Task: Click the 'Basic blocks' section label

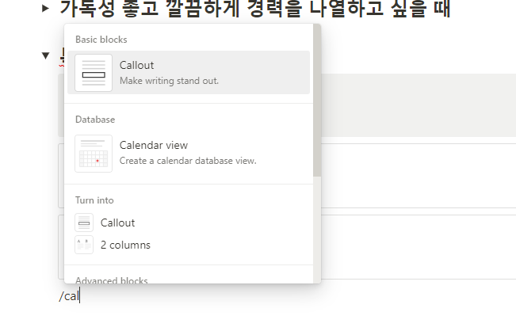Action: click(x=101, y=40)
